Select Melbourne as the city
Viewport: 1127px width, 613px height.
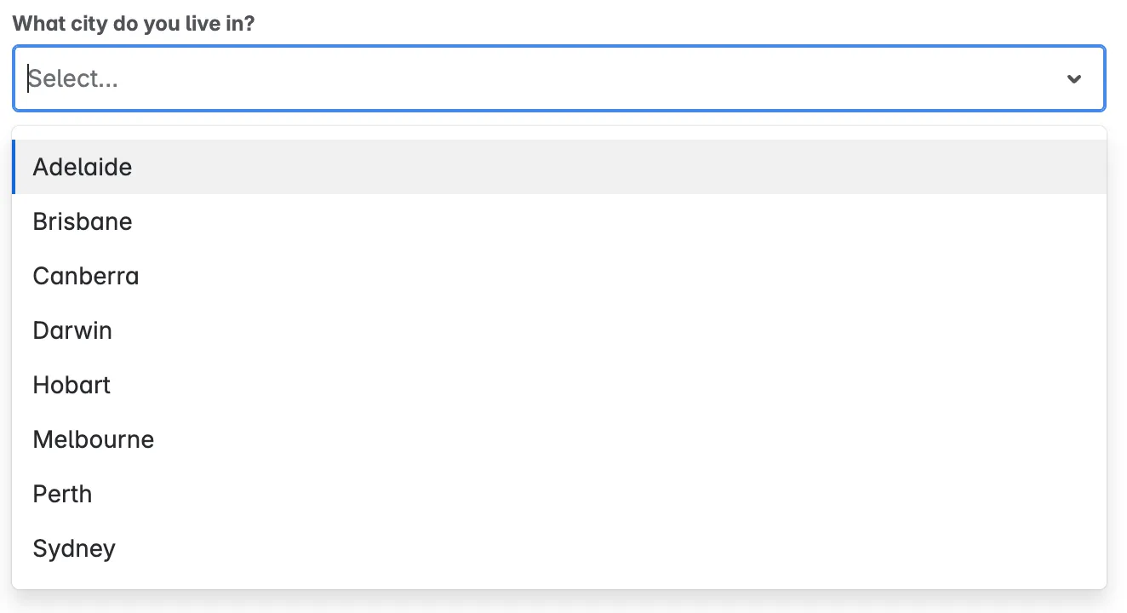coord(94,439)
